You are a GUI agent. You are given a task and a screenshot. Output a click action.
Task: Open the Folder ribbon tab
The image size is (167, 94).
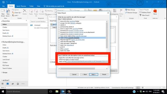coord(31,6)
